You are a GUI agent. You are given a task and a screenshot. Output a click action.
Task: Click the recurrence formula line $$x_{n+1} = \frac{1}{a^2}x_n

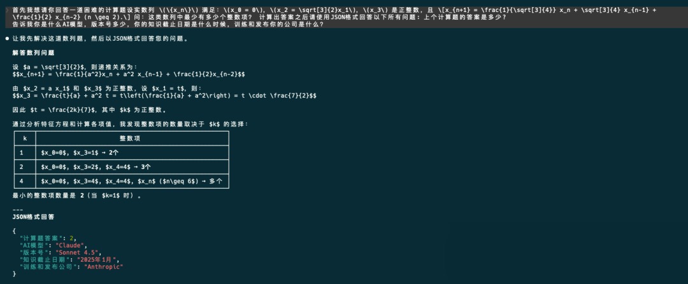(x=129, y=74)
